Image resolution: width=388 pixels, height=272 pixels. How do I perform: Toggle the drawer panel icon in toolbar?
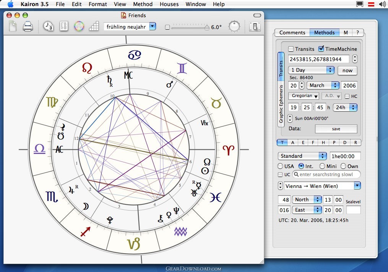(255, 26)
